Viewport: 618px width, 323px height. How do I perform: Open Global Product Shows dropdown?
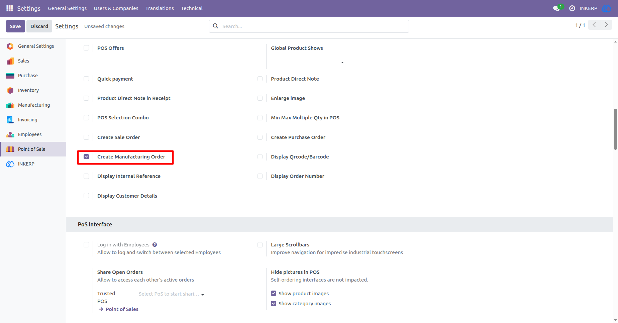[308, 63]
